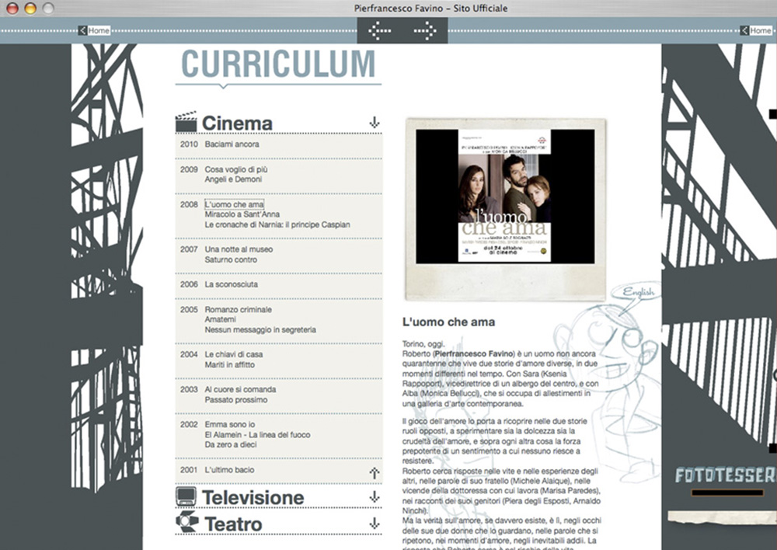Screen dimensions: 777x550
Task: Select the film Angeli e Demoni
Action: 233,179
